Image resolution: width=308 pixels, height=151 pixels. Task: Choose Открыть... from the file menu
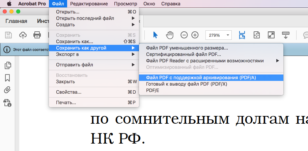click(x=94, y=12)
